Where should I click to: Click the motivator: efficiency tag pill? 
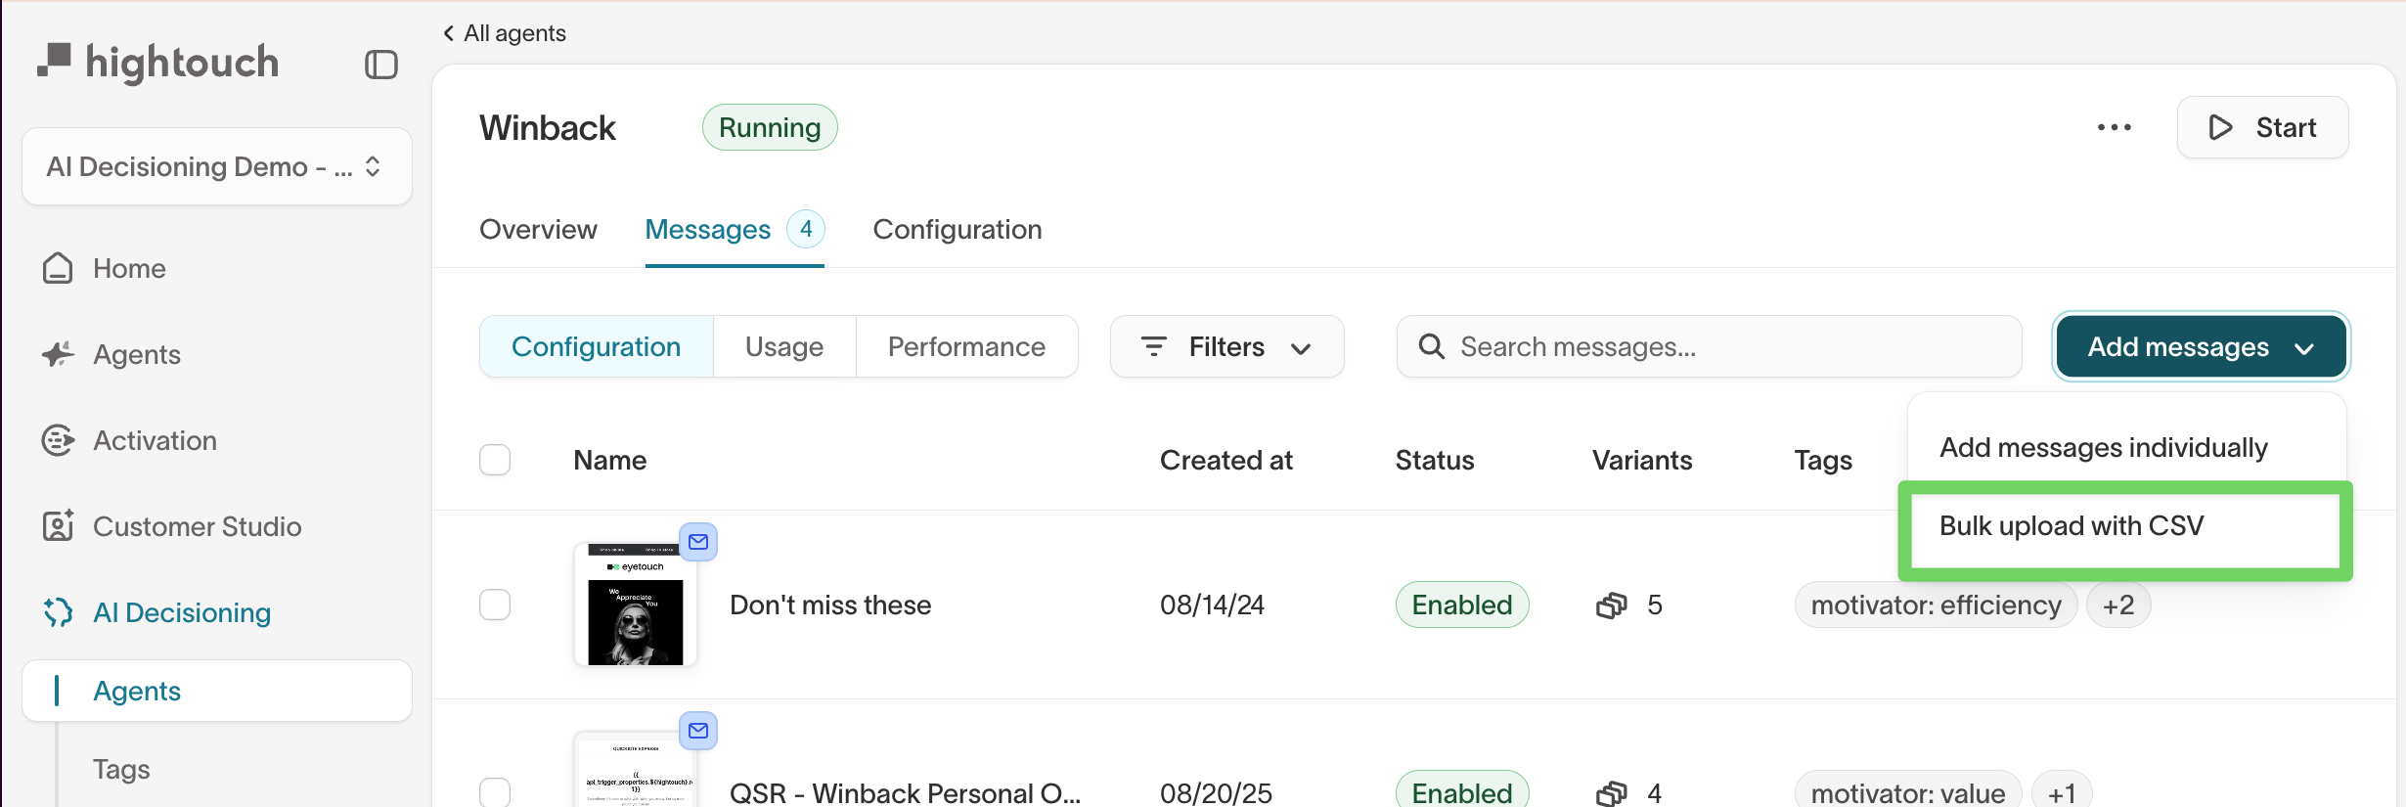(x=1936, y=605)
